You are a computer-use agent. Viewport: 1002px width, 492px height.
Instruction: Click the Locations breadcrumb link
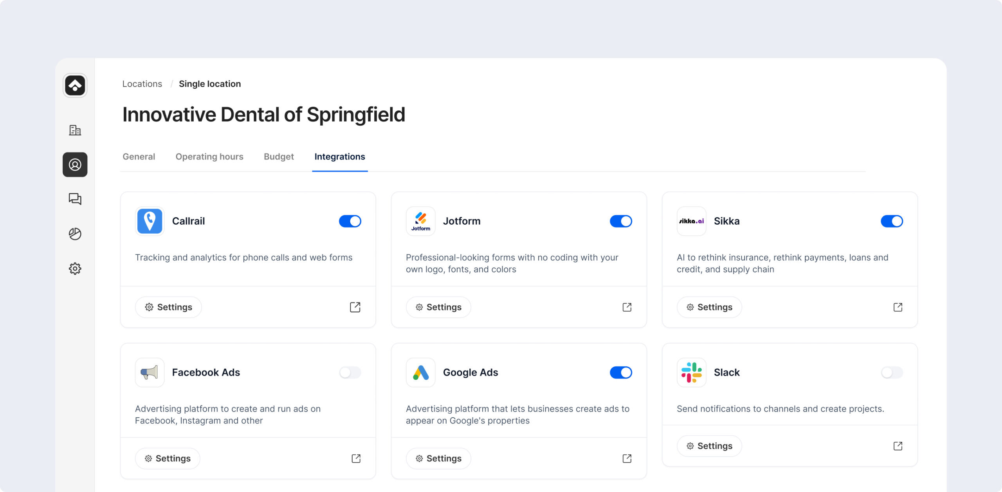[x=142, y=84]
